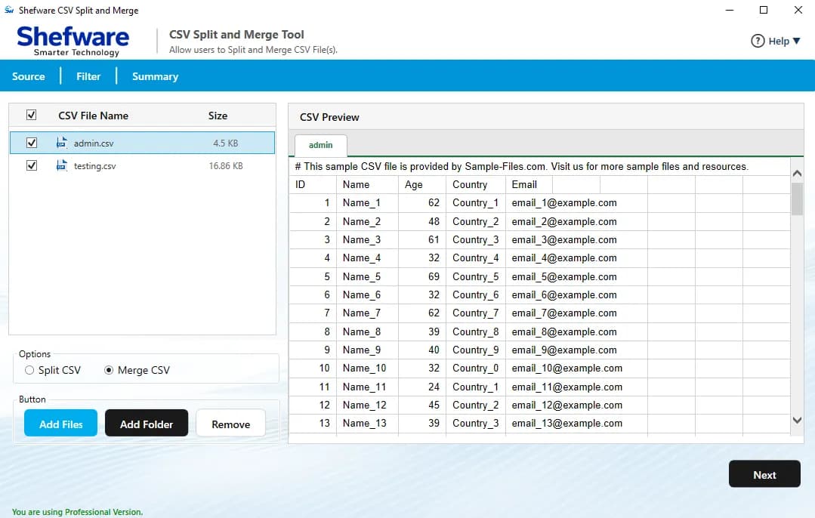Uncheck the admin.csv checkbox
This screenshot has height=518, width=815.
(x=32, y=143)
